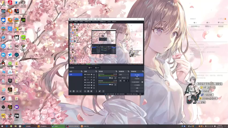Open 场景集合(S) menu in OBS
This screenshot has height=128, width=228.
coord(103,22)
